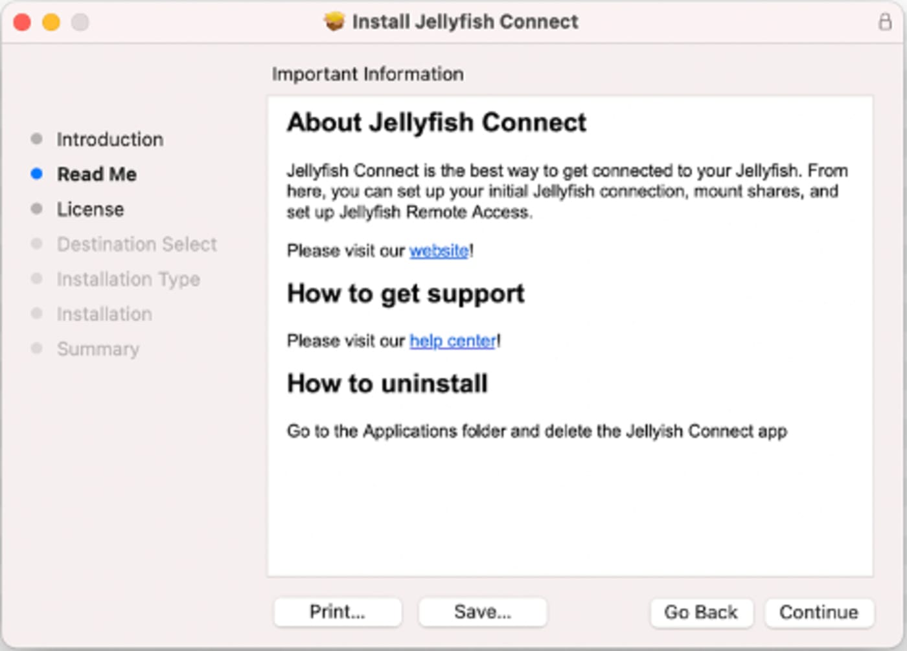Click the Go Back button
Image resolution: width=907 pixels, height=651 pixels.
(701, 612)
